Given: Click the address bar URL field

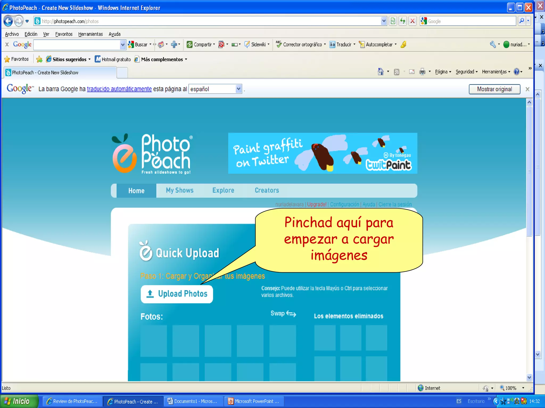Looking at the screenshot, I should click(x=208, y=21).
